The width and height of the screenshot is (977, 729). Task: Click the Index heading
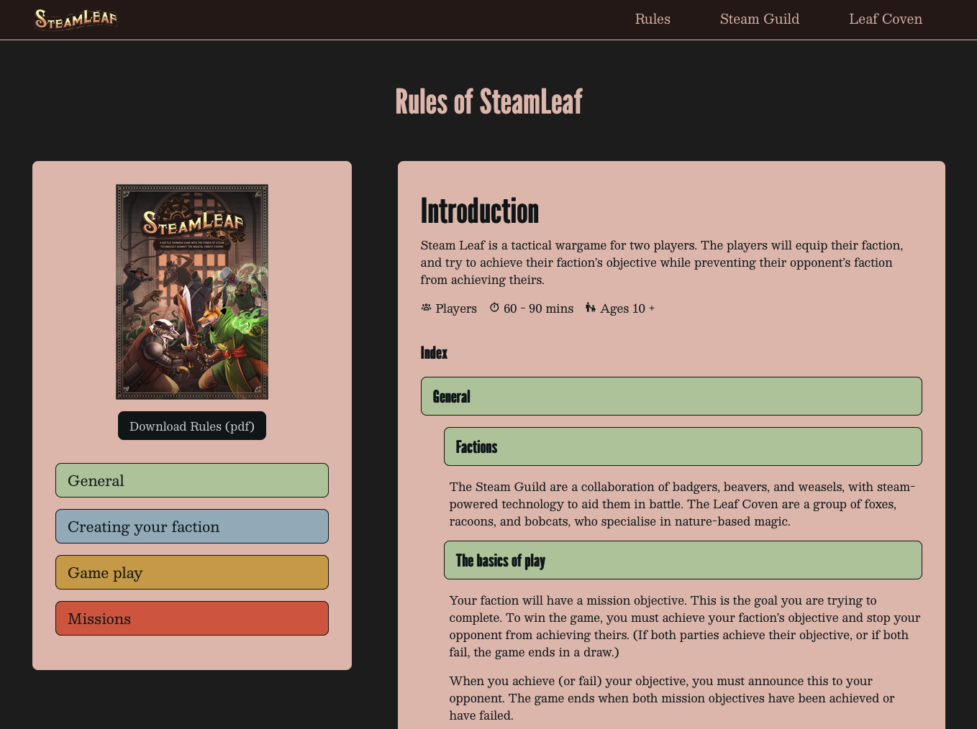pos(434,353)
